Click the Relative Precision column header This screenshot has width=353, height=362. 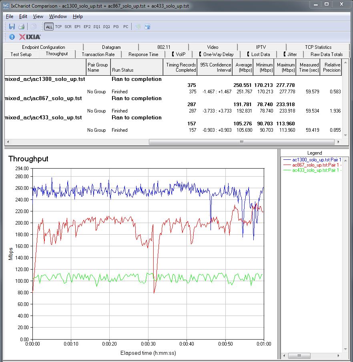point(331,67)
